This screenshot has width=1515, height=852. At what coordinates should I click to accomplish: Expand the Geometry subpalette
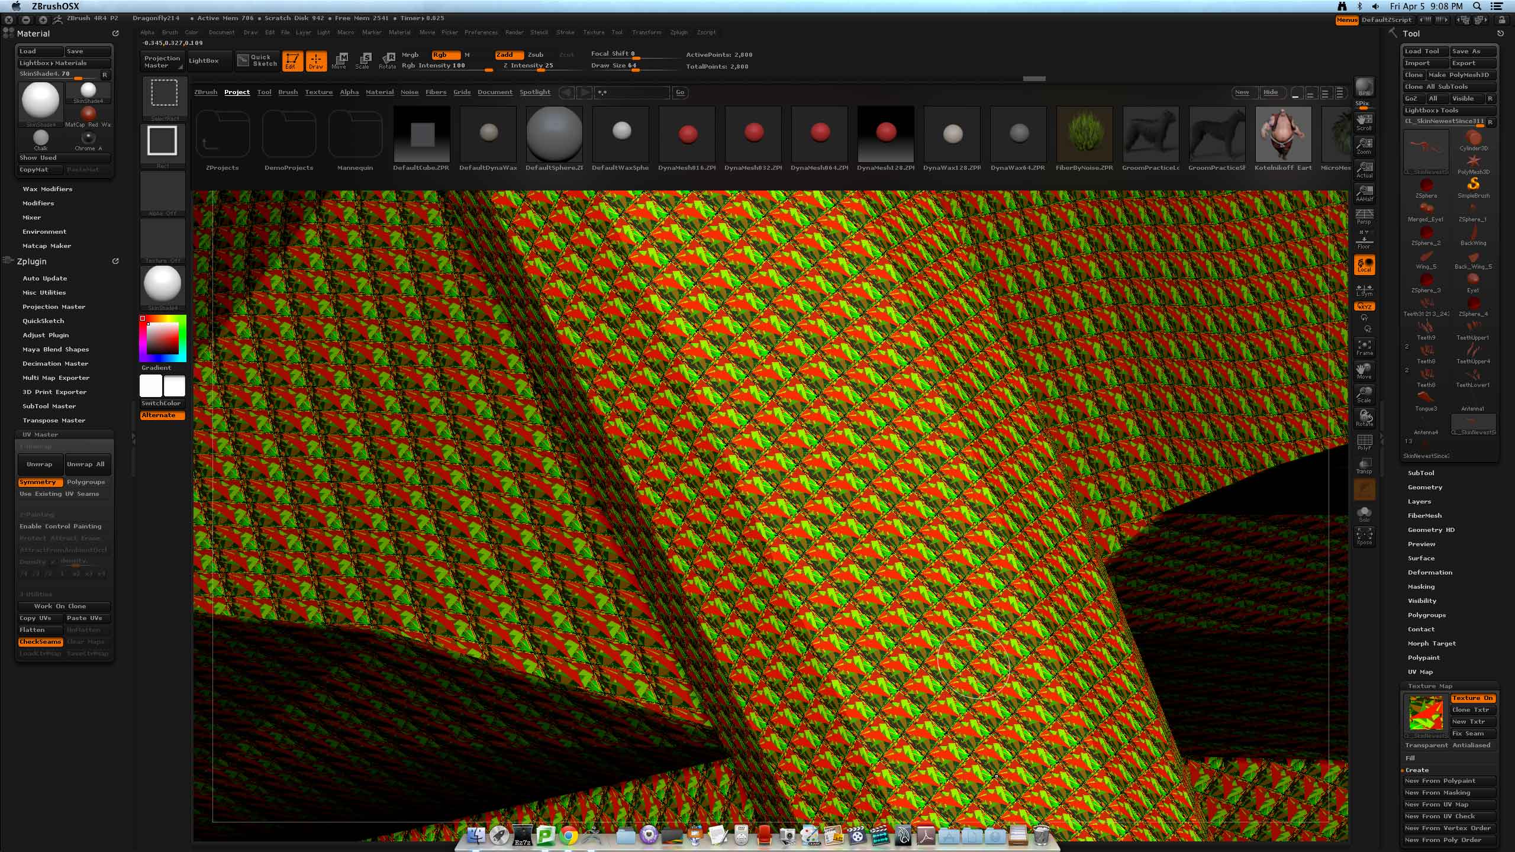click(1424, 488)
